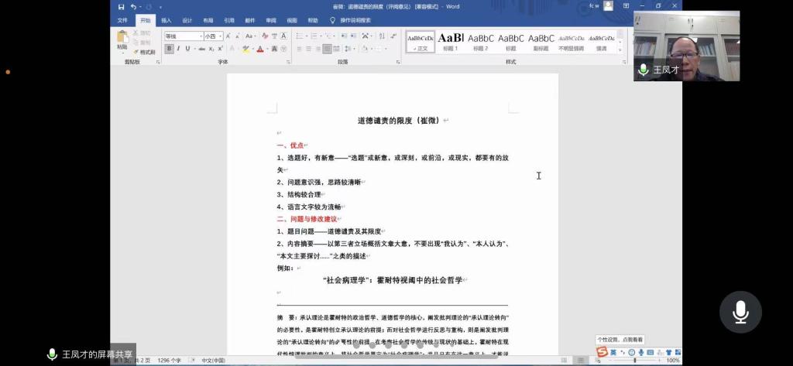Toggle character shading (shaded A)
This screenshot has width=793, height=366.
tap(274, 49)
